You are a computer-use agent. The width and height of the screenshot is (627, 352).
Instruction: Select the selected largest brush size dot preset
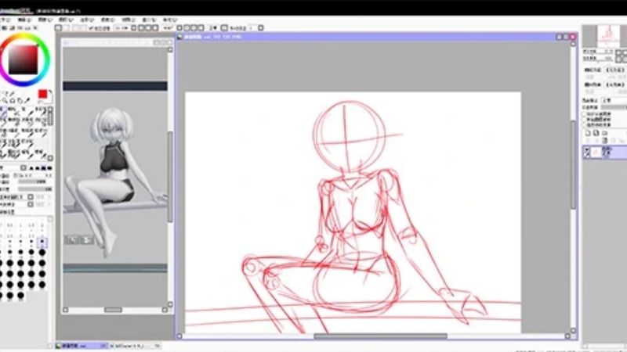(42, 243)
